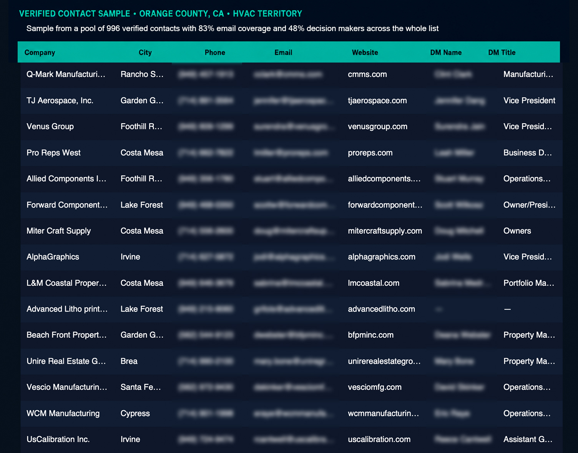
Task: Click the WCM Manufacturing company name
Action: pos(63,413)
